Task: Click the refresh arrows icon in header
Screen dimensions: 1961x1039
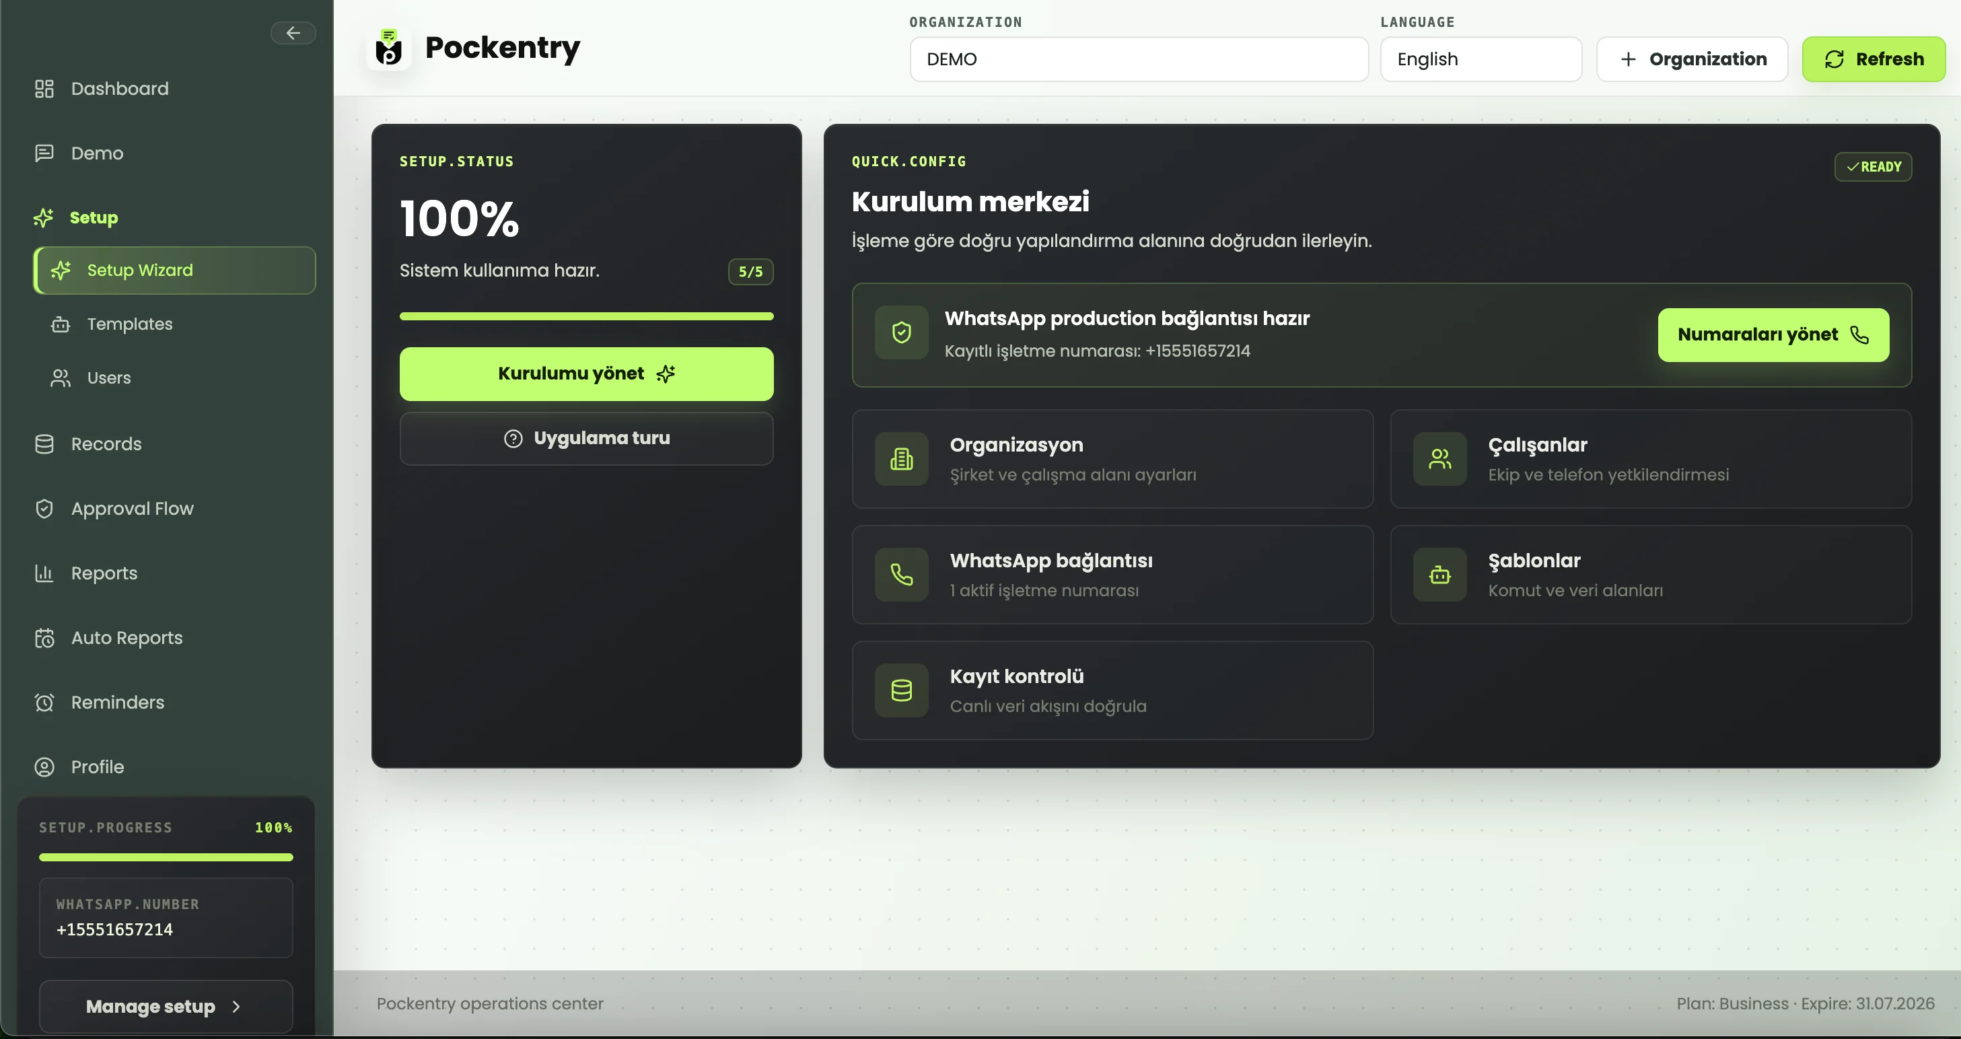Action: 1834,59
